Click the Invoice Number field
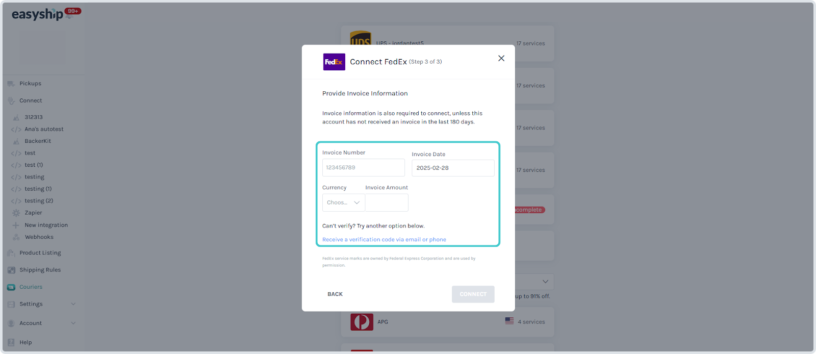 pyautogui.click(x=364, y=168)
